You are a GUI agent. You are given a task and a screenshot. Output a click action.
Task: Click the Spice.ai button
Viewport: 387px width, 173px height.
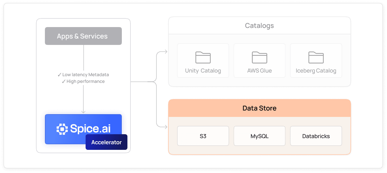[83, 129]
